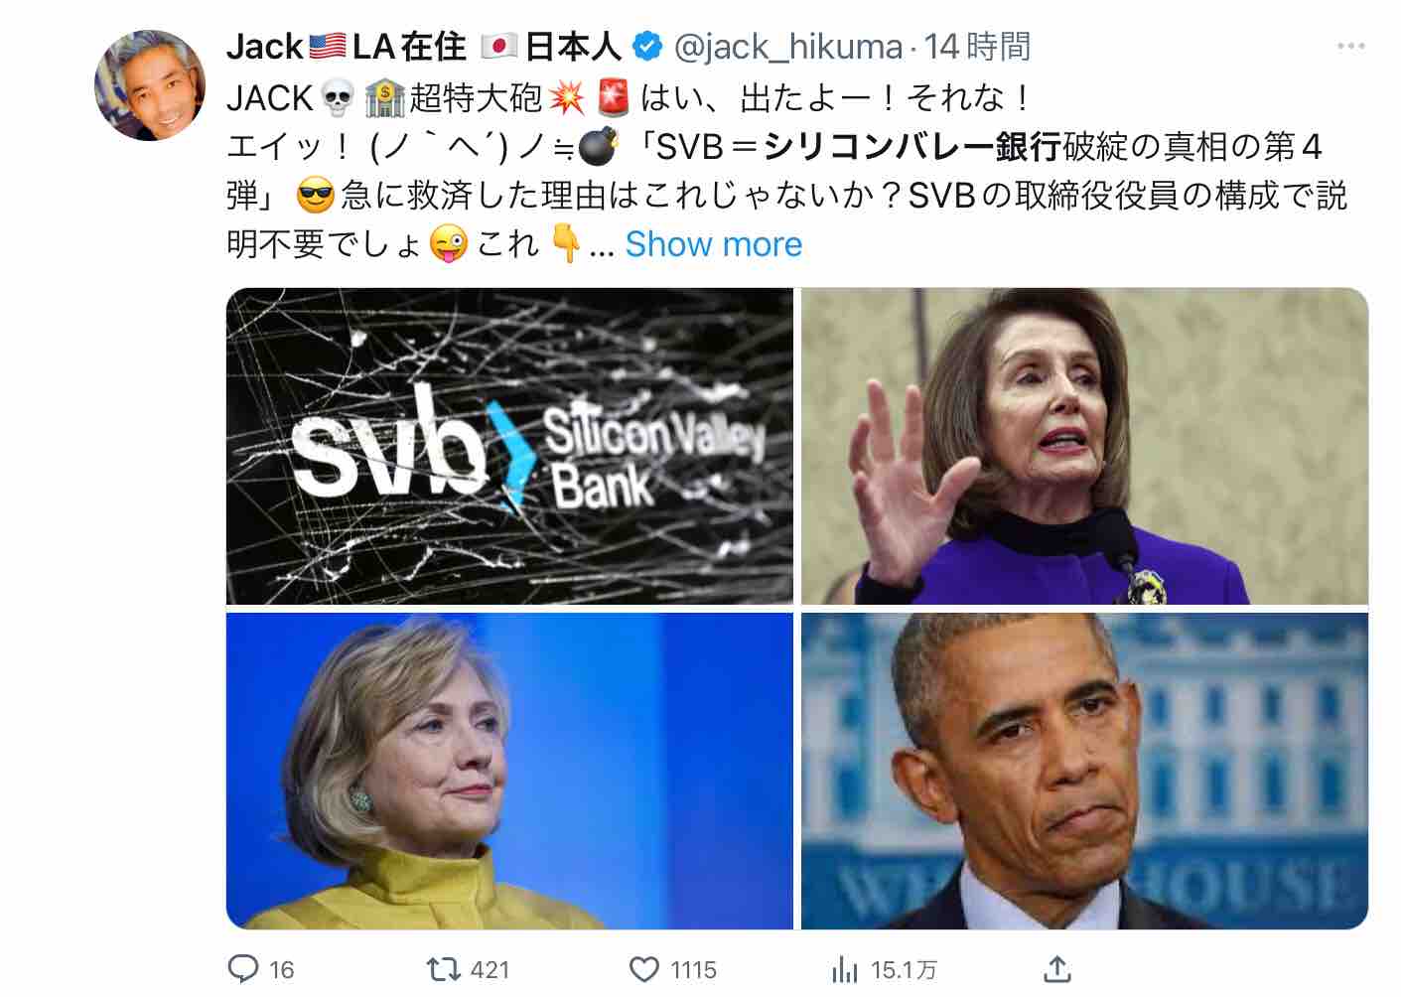Click the blue verified badge
This screenshot has width=1401, height=997.
click(648, 46)
